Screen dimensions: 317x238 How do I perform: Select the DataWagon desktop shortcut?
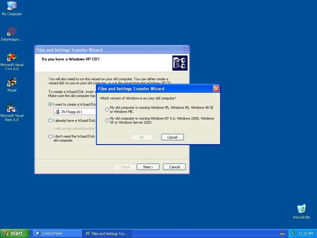click(x=12, y=34)
